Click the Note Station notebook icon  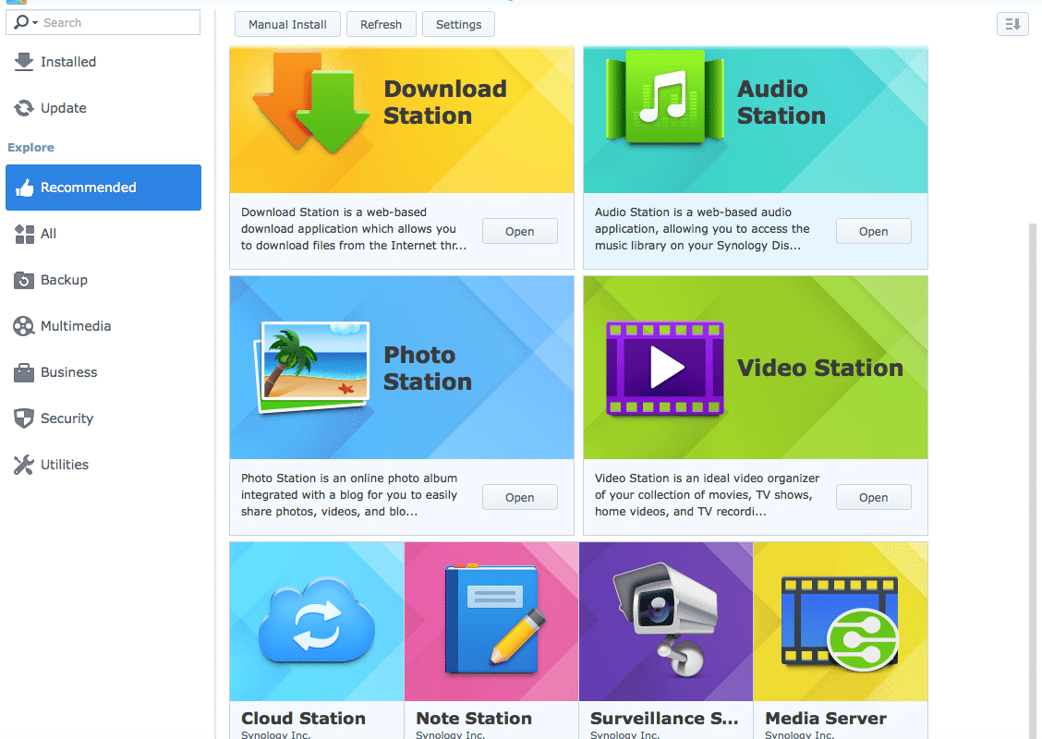point(495,620)
